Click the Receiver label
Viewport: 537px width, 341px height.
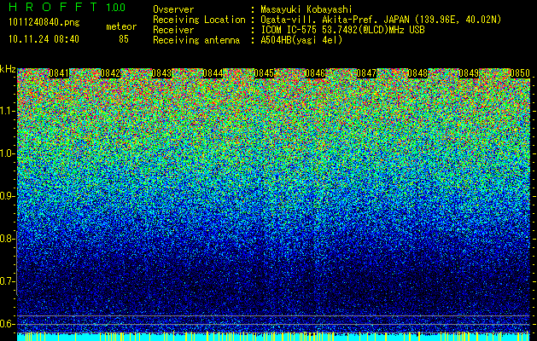173,30
